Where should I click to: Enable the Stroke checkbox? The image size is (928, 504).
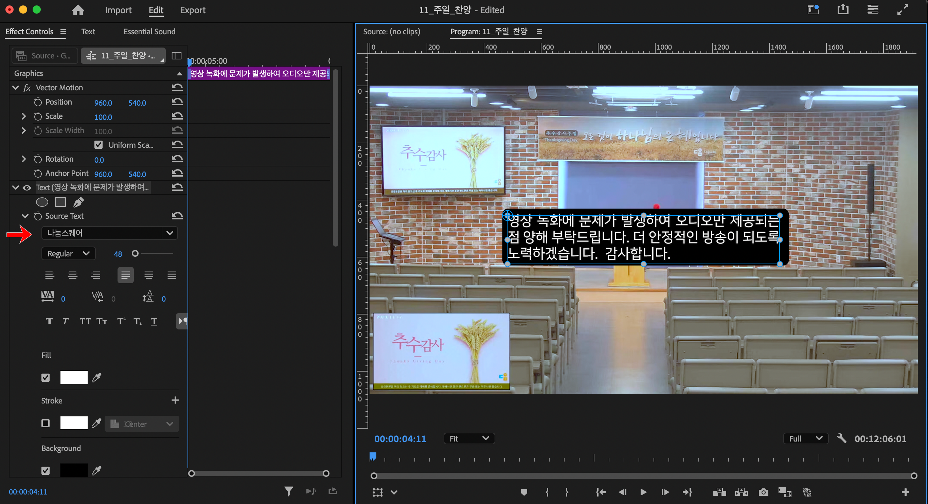click(46, 423)
